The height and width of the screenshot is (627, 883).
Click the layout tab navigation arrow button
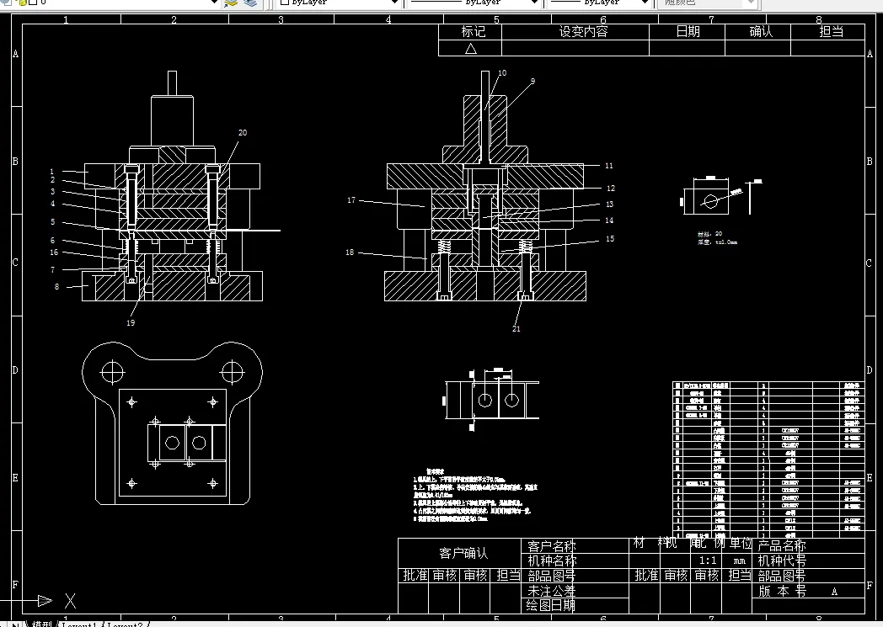(x=15, y=624)
